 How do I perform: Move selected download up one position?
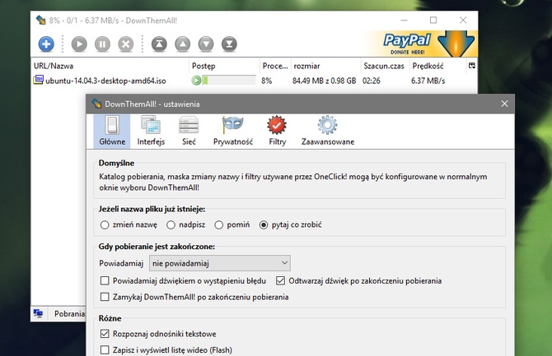(183, 44)
